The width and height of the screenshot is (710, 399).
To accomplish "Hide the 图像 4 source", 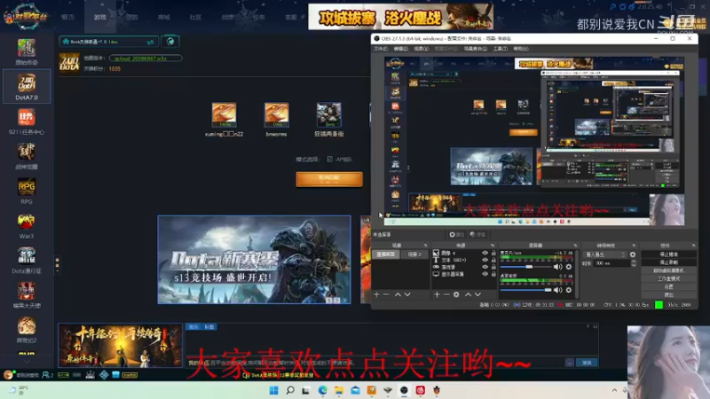I will pyautogui.click(x=485, y=253).
